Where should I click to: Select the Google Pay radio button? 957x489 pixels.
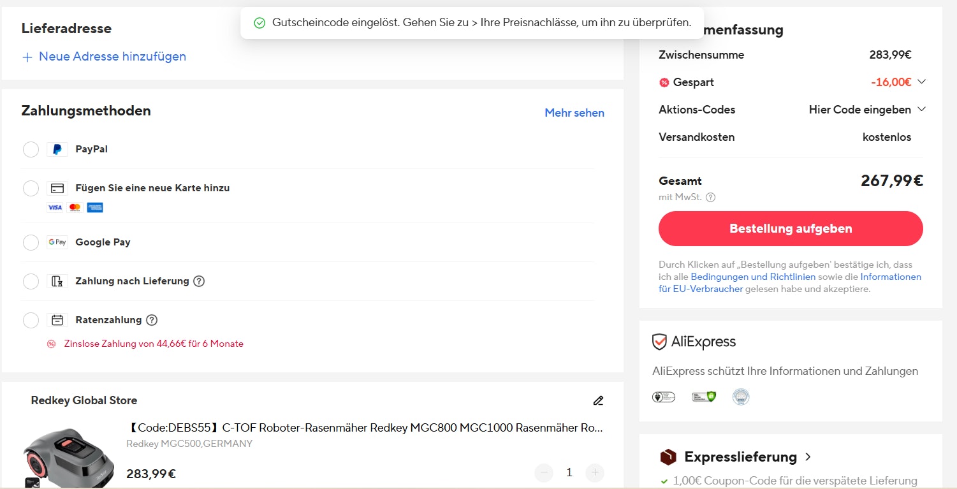coord(31,242)
